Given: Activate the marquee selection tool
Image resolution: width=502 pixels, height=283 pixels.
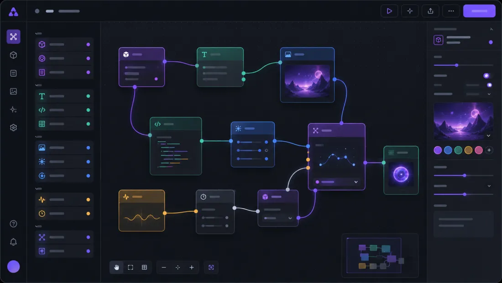Looking at the screenshot, I should click(131, 267).
